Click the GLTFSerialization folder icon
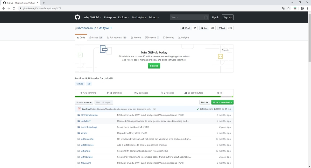 79,115
